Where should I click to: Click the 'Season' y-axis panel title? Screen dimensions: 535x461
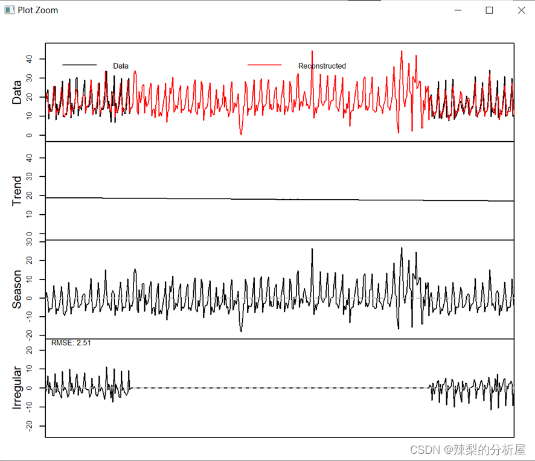pyautogui.click(x=17, y=290)
